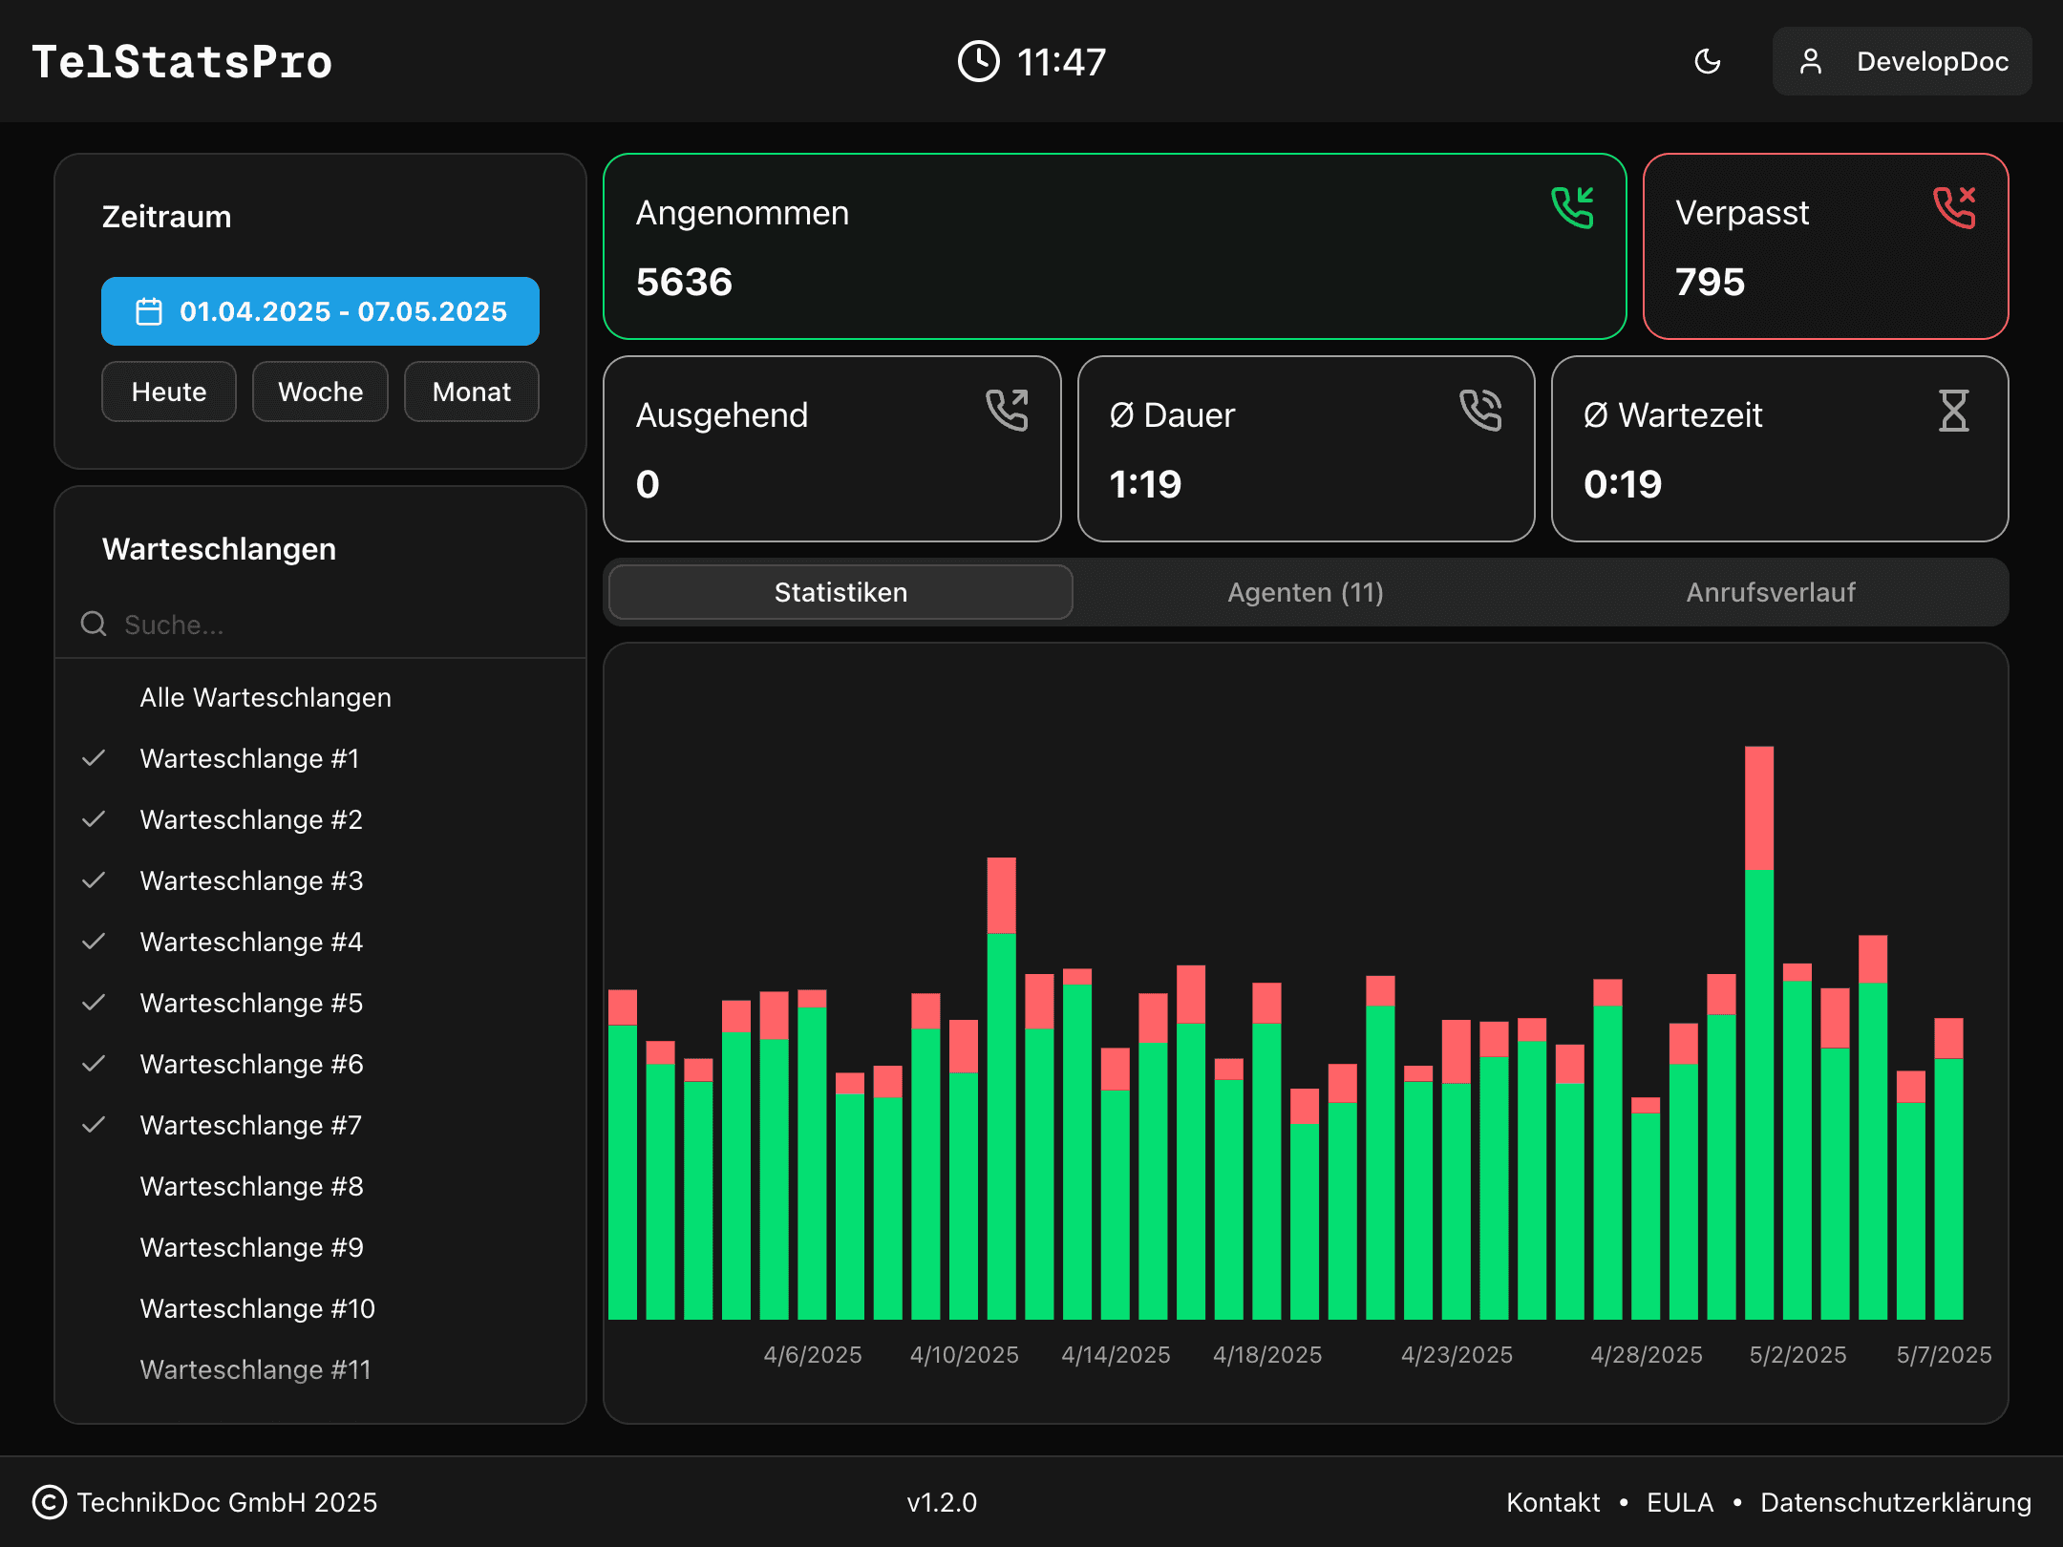Enable Warteschlange #9
Image resolution: width=2063 pixels, height=1547 pixels.
click(x=251, y=1247)
